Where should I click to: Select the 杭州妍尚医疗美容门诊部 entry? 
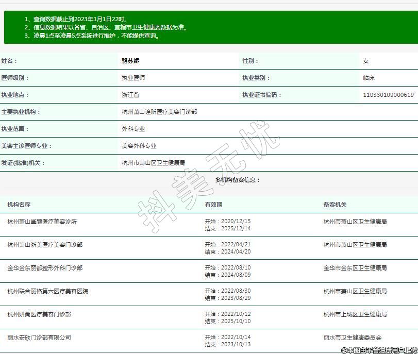[x=39, y=314]
